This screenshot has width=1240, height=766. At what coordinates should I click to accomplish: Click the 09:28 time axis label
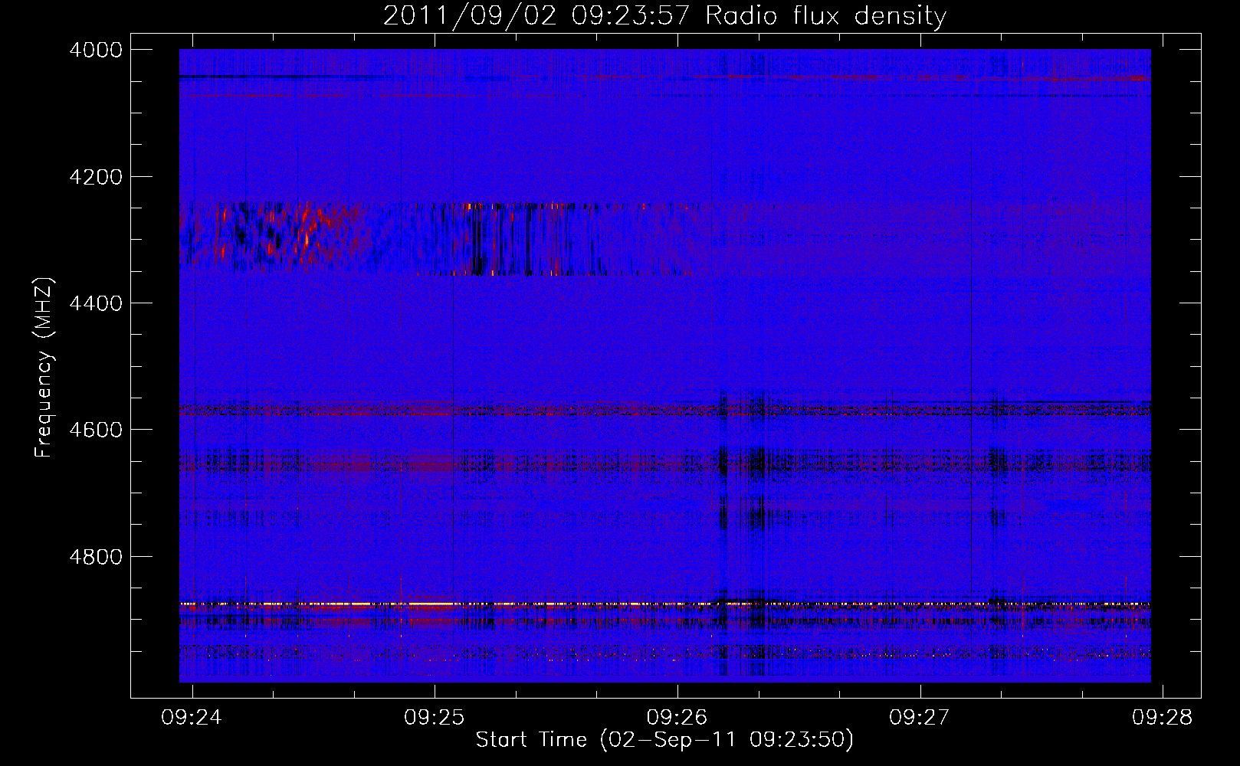[1163, 718]
